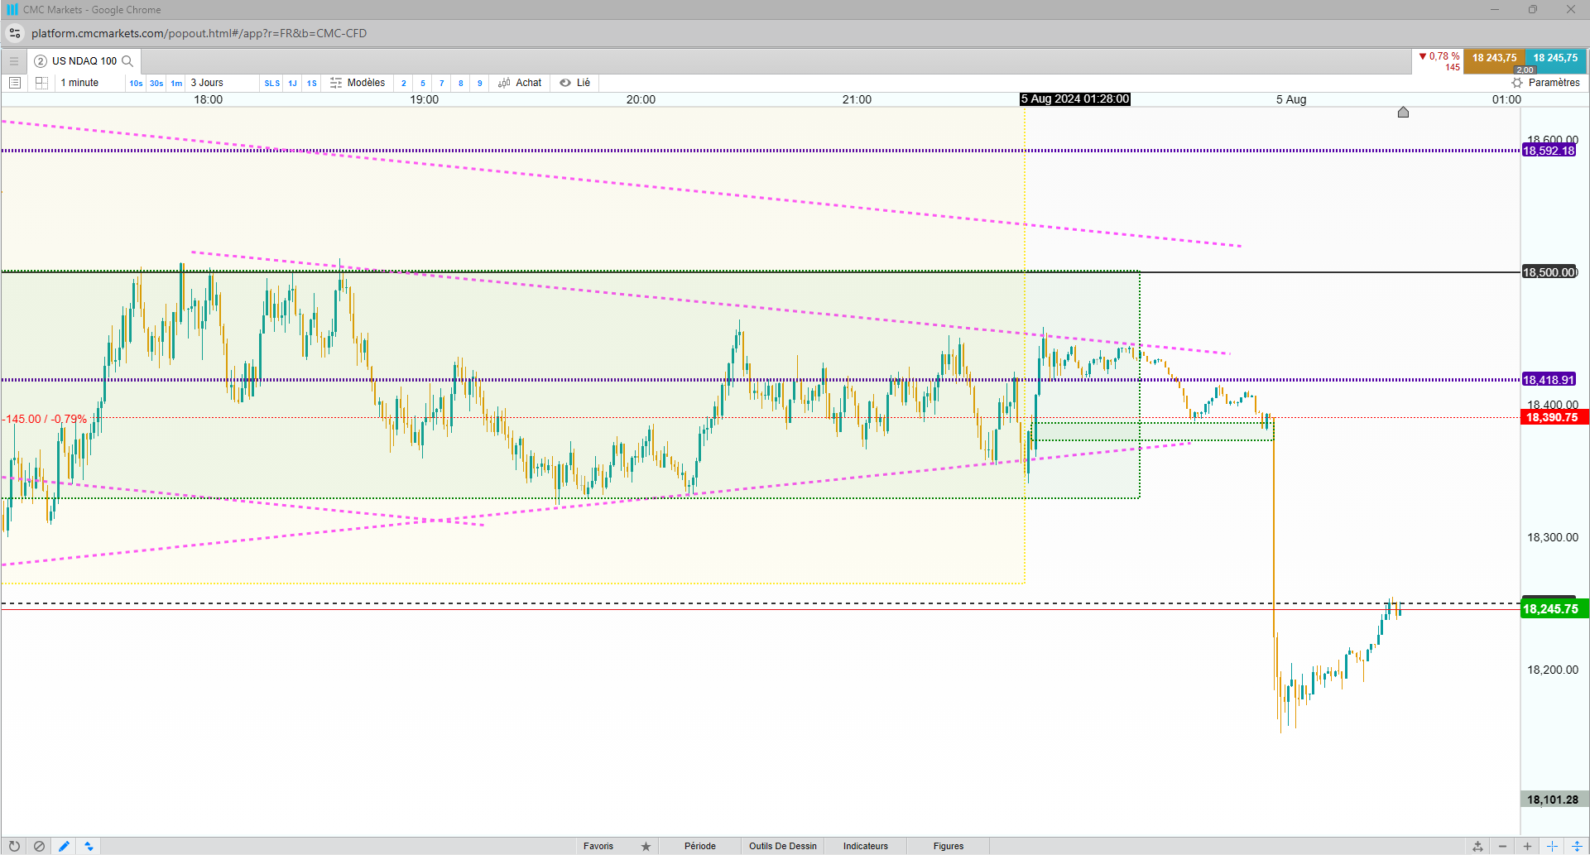
Task: Click the blue arrows icon in the bottom bar
Action: tap(89, 846)
